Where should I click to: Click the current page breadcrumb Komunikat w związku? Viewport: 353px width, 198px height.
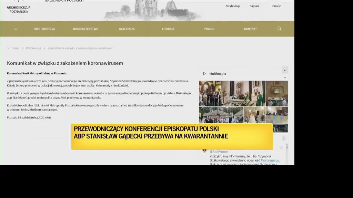point(80,48)
